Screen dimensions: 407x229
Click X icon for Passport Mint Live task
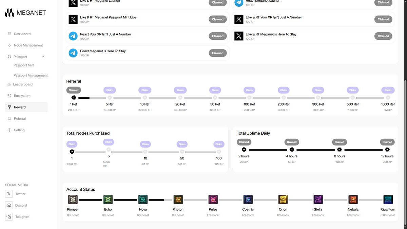[x=73, y=19]
